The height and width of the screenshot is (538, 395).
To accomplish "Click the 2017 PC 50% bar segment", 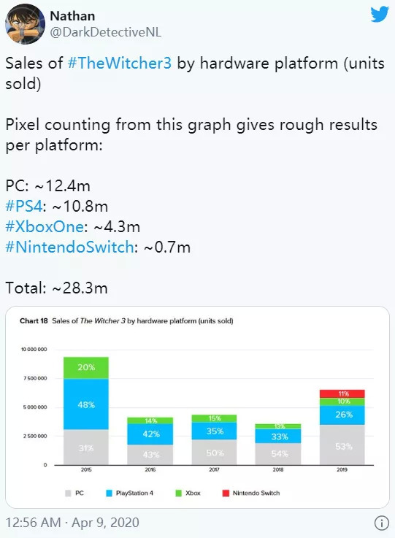I will coord(214,452).
